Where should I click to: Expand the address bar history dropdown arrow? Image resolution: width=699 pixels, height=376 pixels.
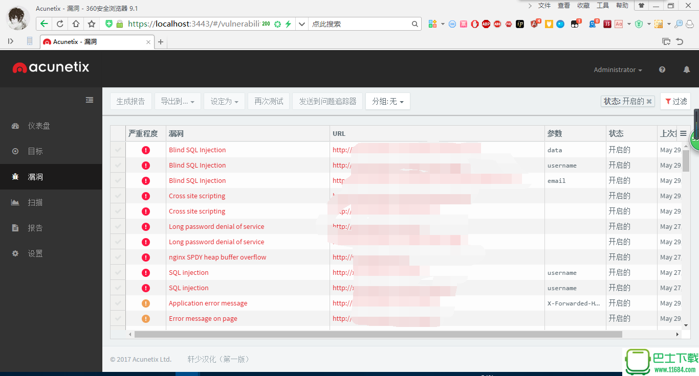coord(302,24)
